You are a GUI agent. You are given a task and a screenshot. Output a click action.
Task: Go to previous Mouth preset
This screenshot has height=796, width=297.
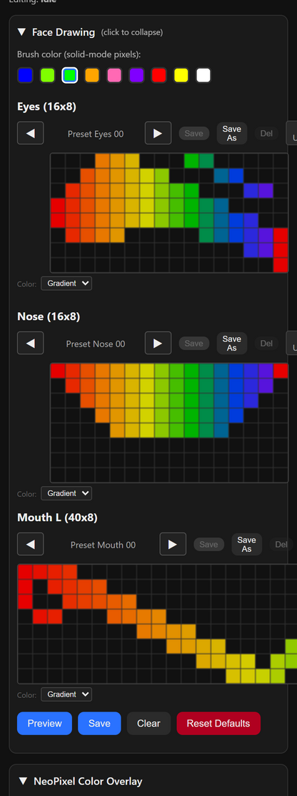[x=31, y=544]
